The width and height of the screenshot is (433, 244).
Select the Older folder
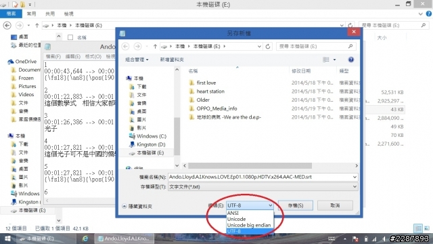203,100
